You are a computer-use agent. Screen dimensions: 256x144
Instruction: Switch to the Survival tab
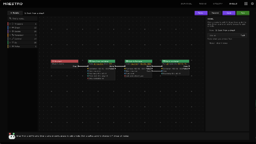coord(186,4)
